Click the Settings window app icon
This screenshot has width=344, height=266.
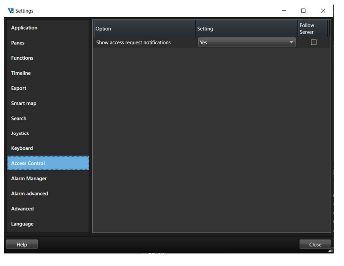11,11
